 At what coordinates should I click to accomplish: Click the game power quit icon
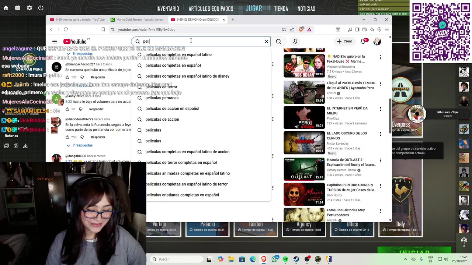tap(41, 8)
